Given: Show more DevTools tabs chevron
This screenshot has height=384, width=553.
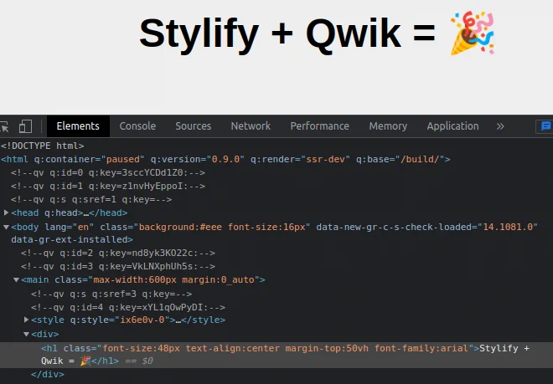Looking at the screenshot, I should (x=500, y=126).
